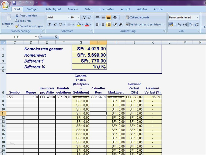
Task: Open the font size dropdown showing 10
Action: tap(78, 18)
